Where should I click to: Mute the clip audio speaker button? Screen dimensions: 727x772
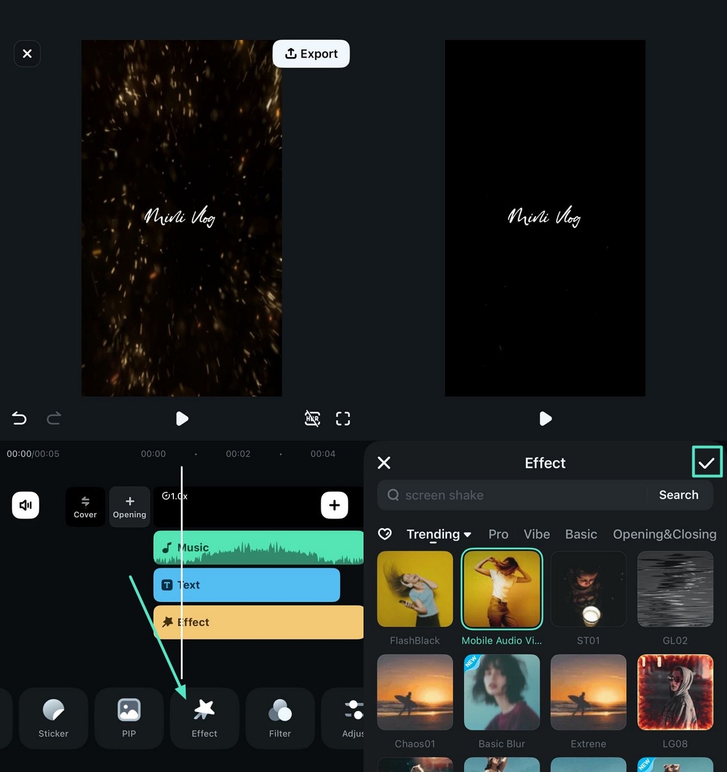point(26,505)
